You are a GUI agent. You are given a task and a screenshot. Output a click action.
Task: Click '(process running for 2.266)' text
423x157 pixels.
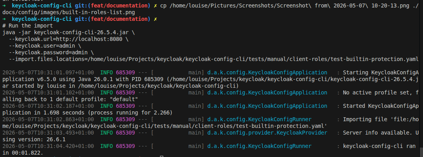click(x=130, y=113)
